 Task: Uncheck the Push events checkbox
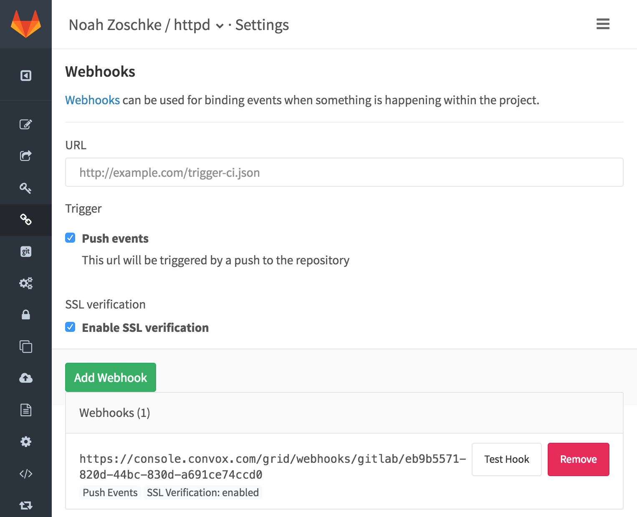(x=70, y=238)
